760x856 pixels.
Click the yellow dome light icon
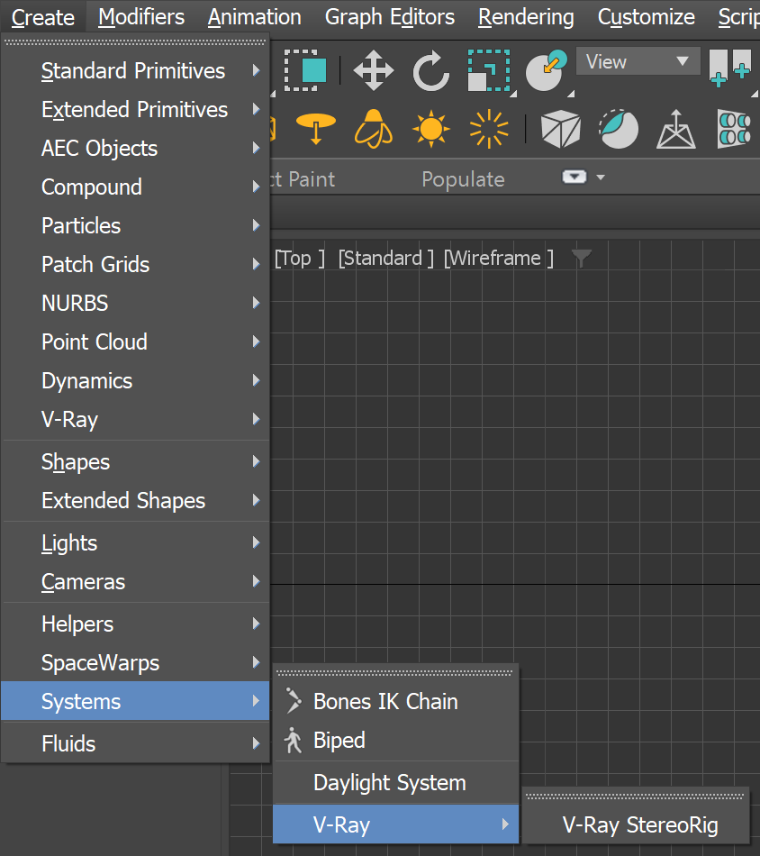(374, 129)
